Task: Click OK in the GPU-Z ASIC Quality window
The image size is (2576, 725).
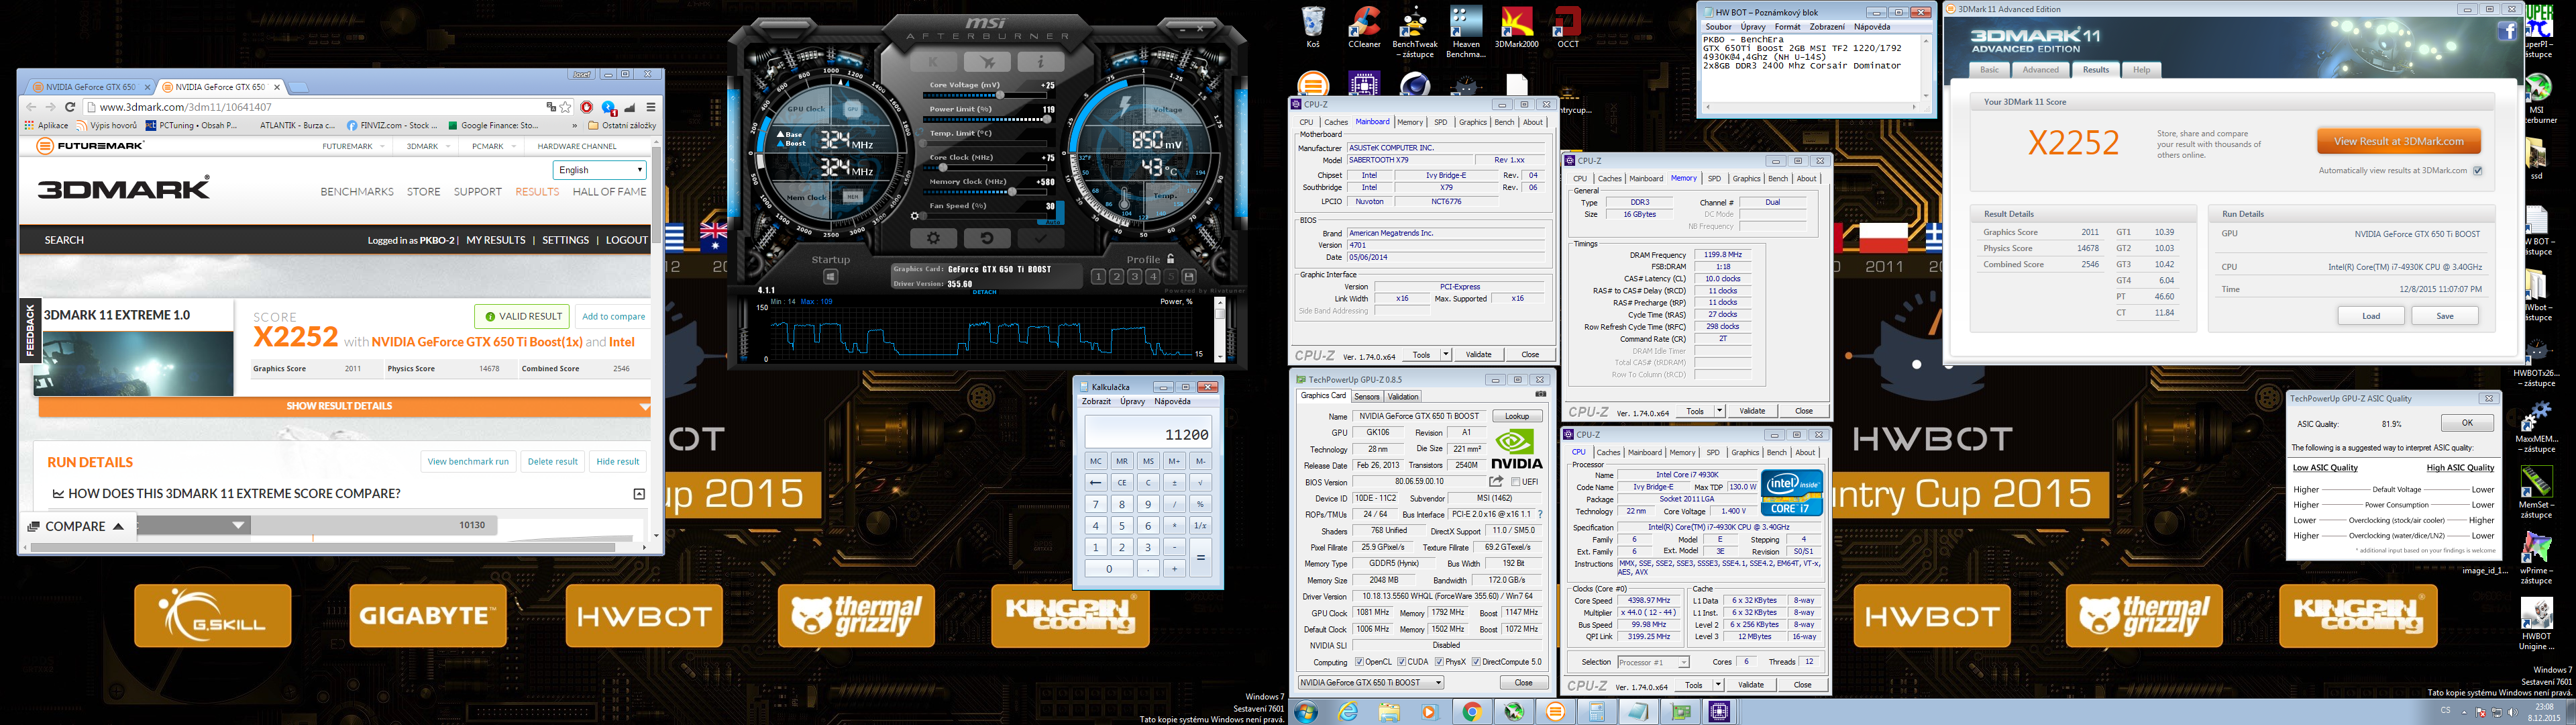Action: tap(2466, 423)
